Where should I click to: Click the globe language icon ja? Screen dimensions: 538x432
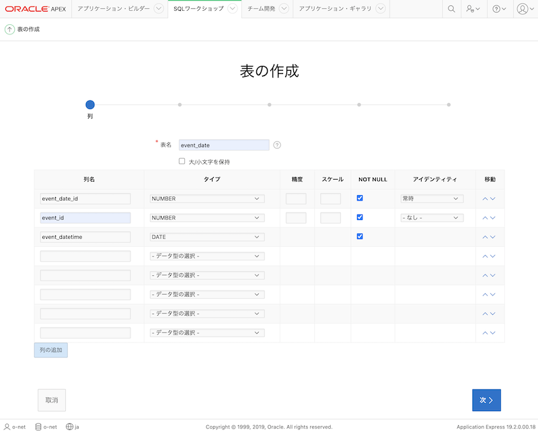pos(69,427)
